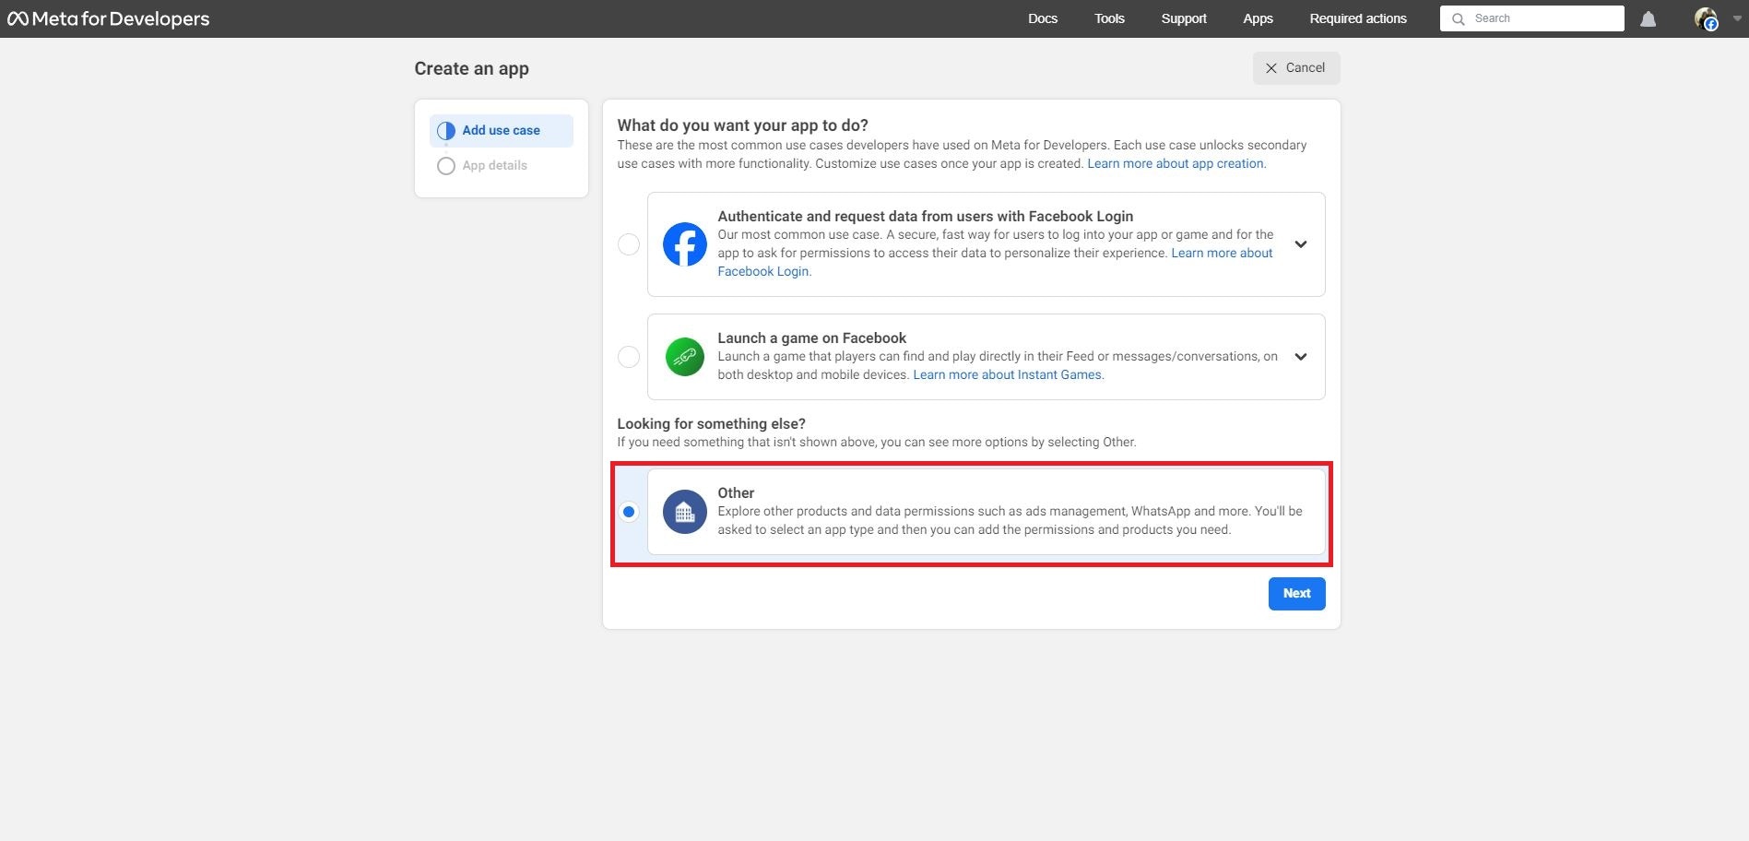Open Learn more about Instant Games link

(x=1007, y=374)
